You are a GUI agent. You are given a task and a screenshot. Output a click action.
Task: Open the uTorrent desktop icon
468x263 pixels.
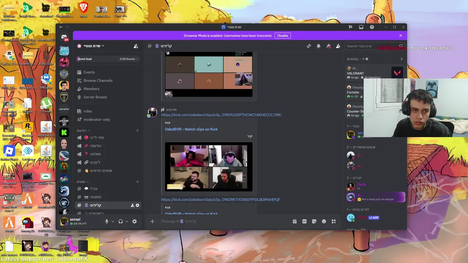pyautogui.click(x=46, y=105)
